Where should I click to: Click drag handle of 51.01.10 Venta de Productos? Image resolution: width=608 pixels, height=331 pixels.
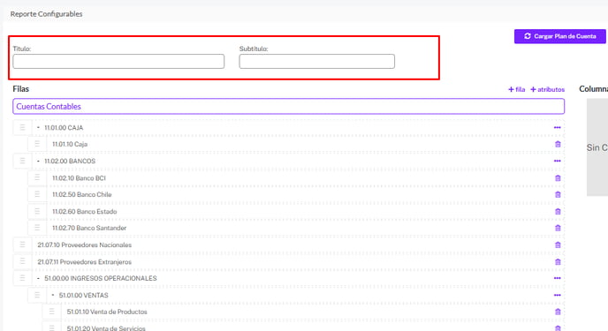[x=51, y=312]
